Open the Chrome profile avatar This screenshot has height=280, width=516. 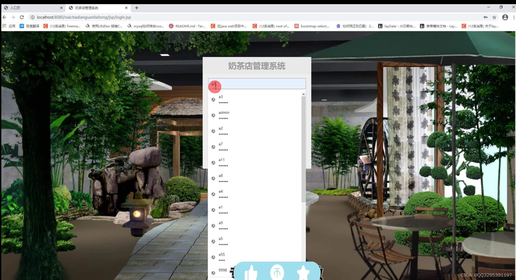click(x=505, y=17)
